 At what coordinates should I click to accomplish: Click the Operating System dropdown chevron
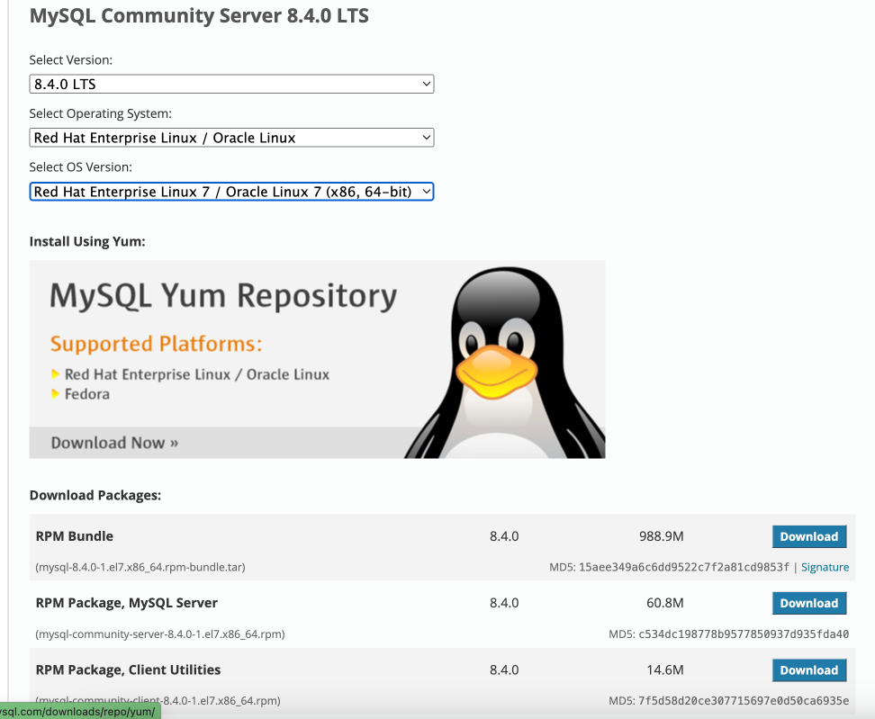click(427, 137)
